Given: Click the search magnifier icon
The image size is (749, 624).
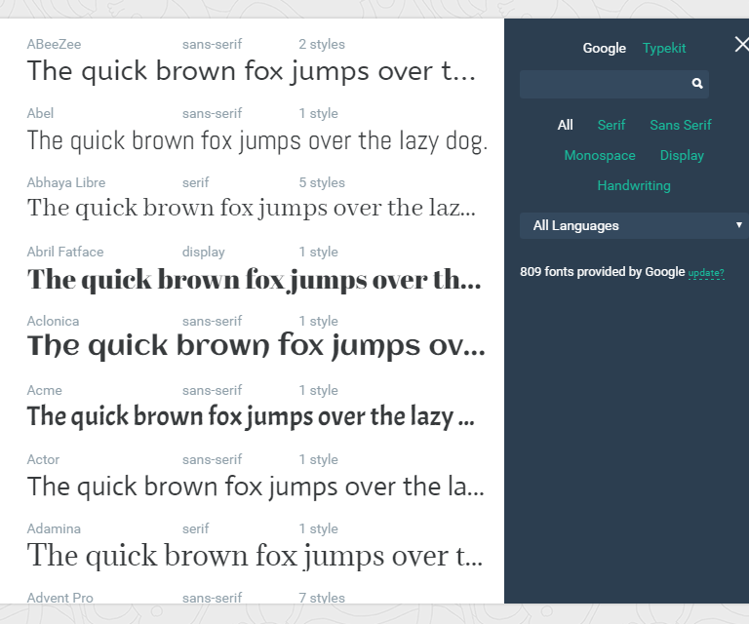Looking at the screenshot, I should pyautogui.click(x=697, y=84).
